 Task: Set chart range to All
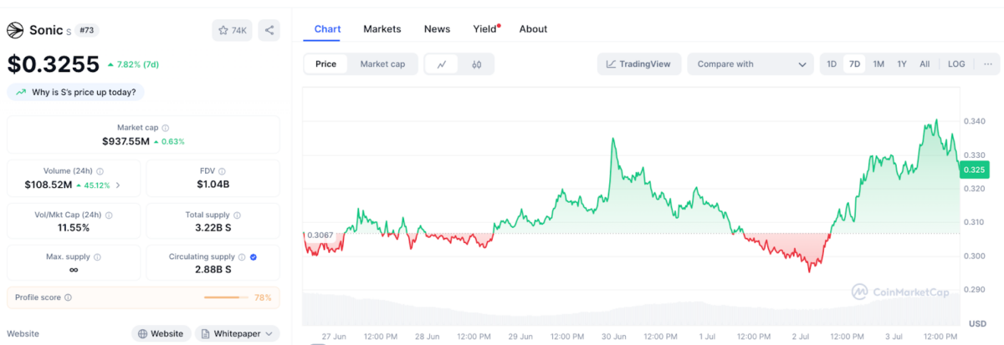pos(925,64)
